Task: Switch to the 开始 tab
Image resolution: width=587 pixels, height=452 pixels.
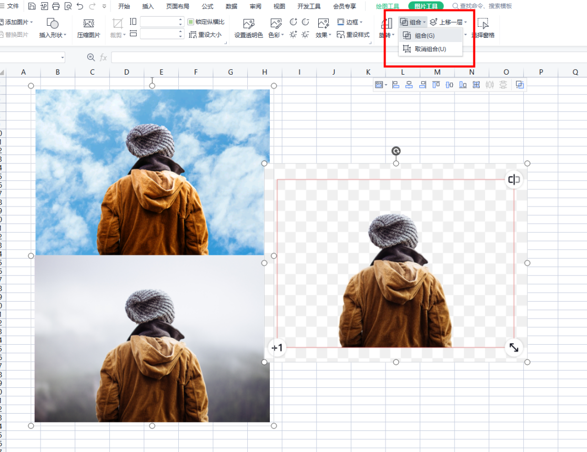Action: pos(124,6)
